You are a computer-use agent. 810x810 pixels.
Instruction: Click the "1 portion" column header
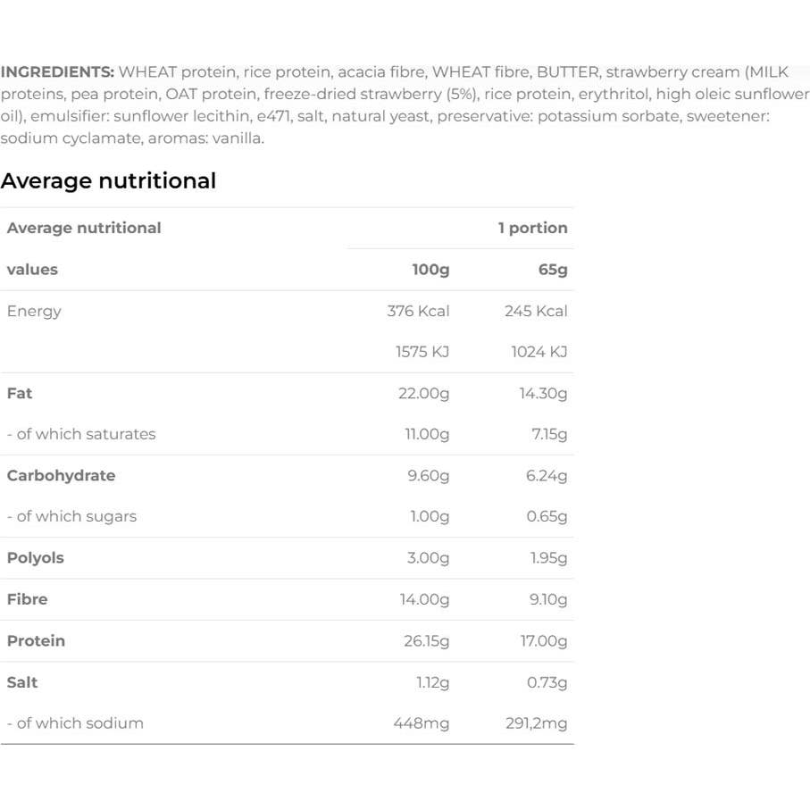(x=532, y=228)
